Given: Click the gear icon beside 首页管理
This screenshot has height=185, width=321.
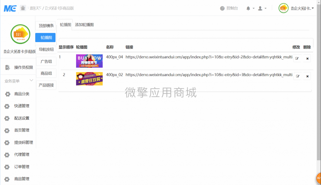Looking at the screenshot, I should (x=7, y=131).
